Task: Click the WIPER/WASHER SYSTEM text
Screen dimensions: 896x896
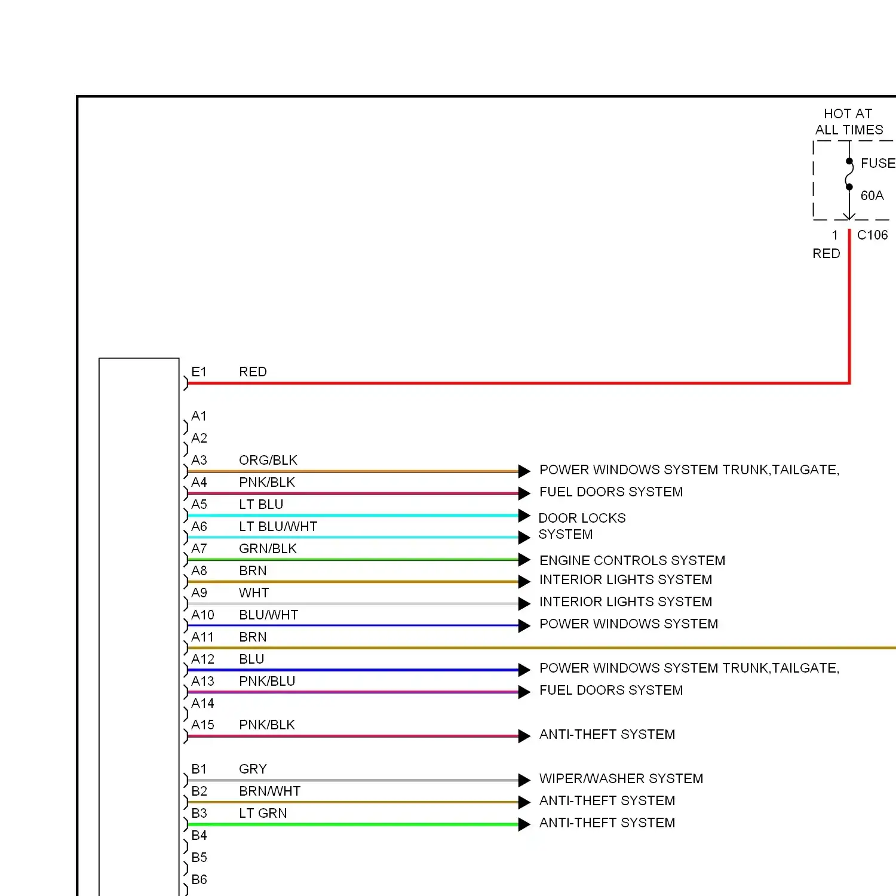Action: pyautogui.click(x=621, y=778)
